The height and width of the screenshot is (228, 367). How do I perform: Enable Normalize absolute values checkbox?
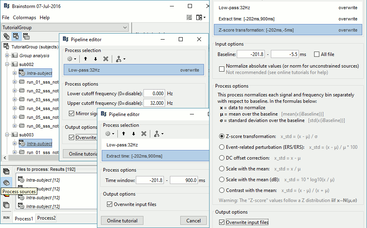coord(222,69)
